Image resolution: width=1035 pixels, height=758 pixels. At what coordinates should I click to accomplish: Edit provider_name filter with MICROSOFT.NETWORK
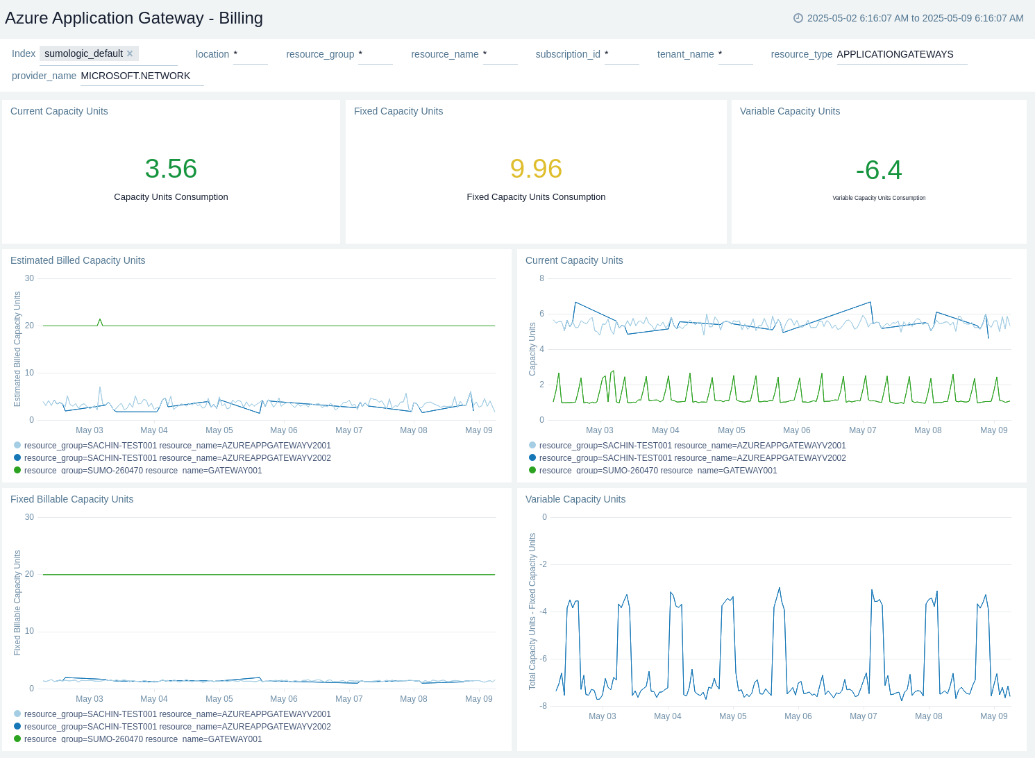[142, 76]
